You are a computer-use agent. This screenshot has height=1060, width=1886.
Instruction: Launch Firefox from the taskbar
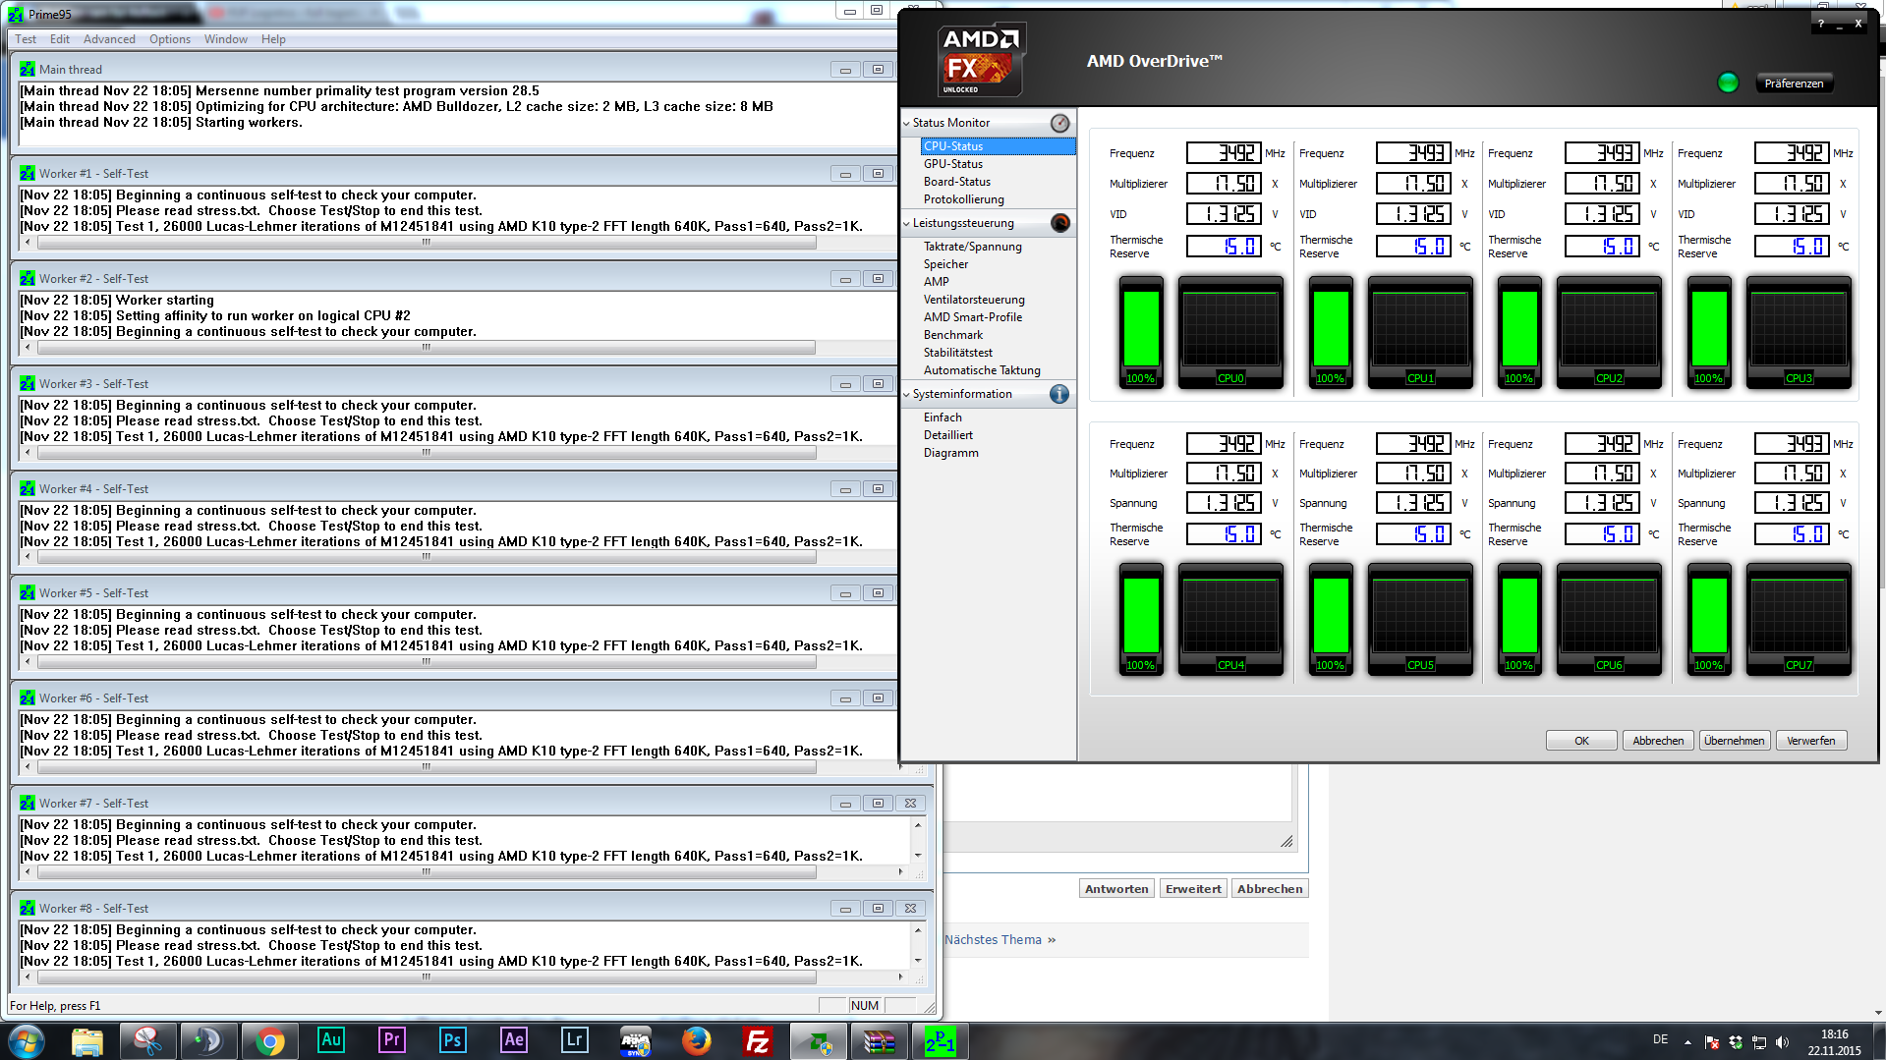696,1040
